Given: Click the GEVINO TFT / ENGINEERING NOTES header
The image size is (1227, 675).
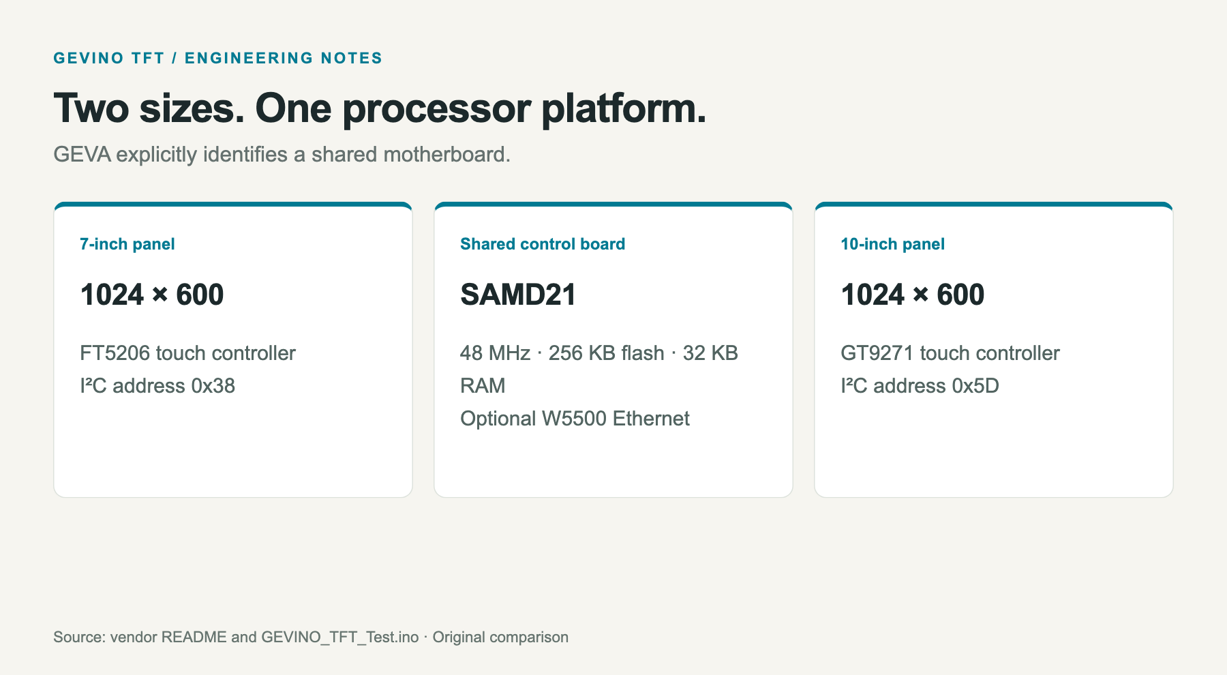Looking at the screenshot, I should (217, 58).
